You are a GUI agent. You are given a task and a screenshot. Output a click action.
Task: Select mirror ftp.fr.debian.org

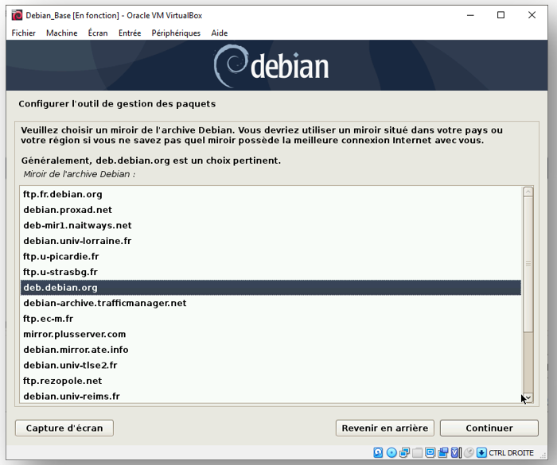pyautogui.click(x=271, y=194)
